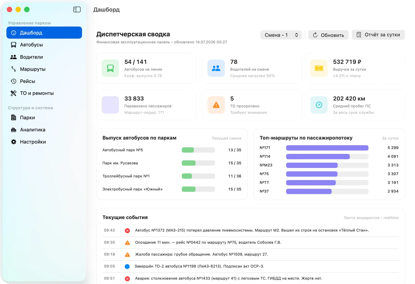Click warning triangle on 09:30 delay event
The image size is (415, 284).
pyautogui.click(x=127, y=243)
